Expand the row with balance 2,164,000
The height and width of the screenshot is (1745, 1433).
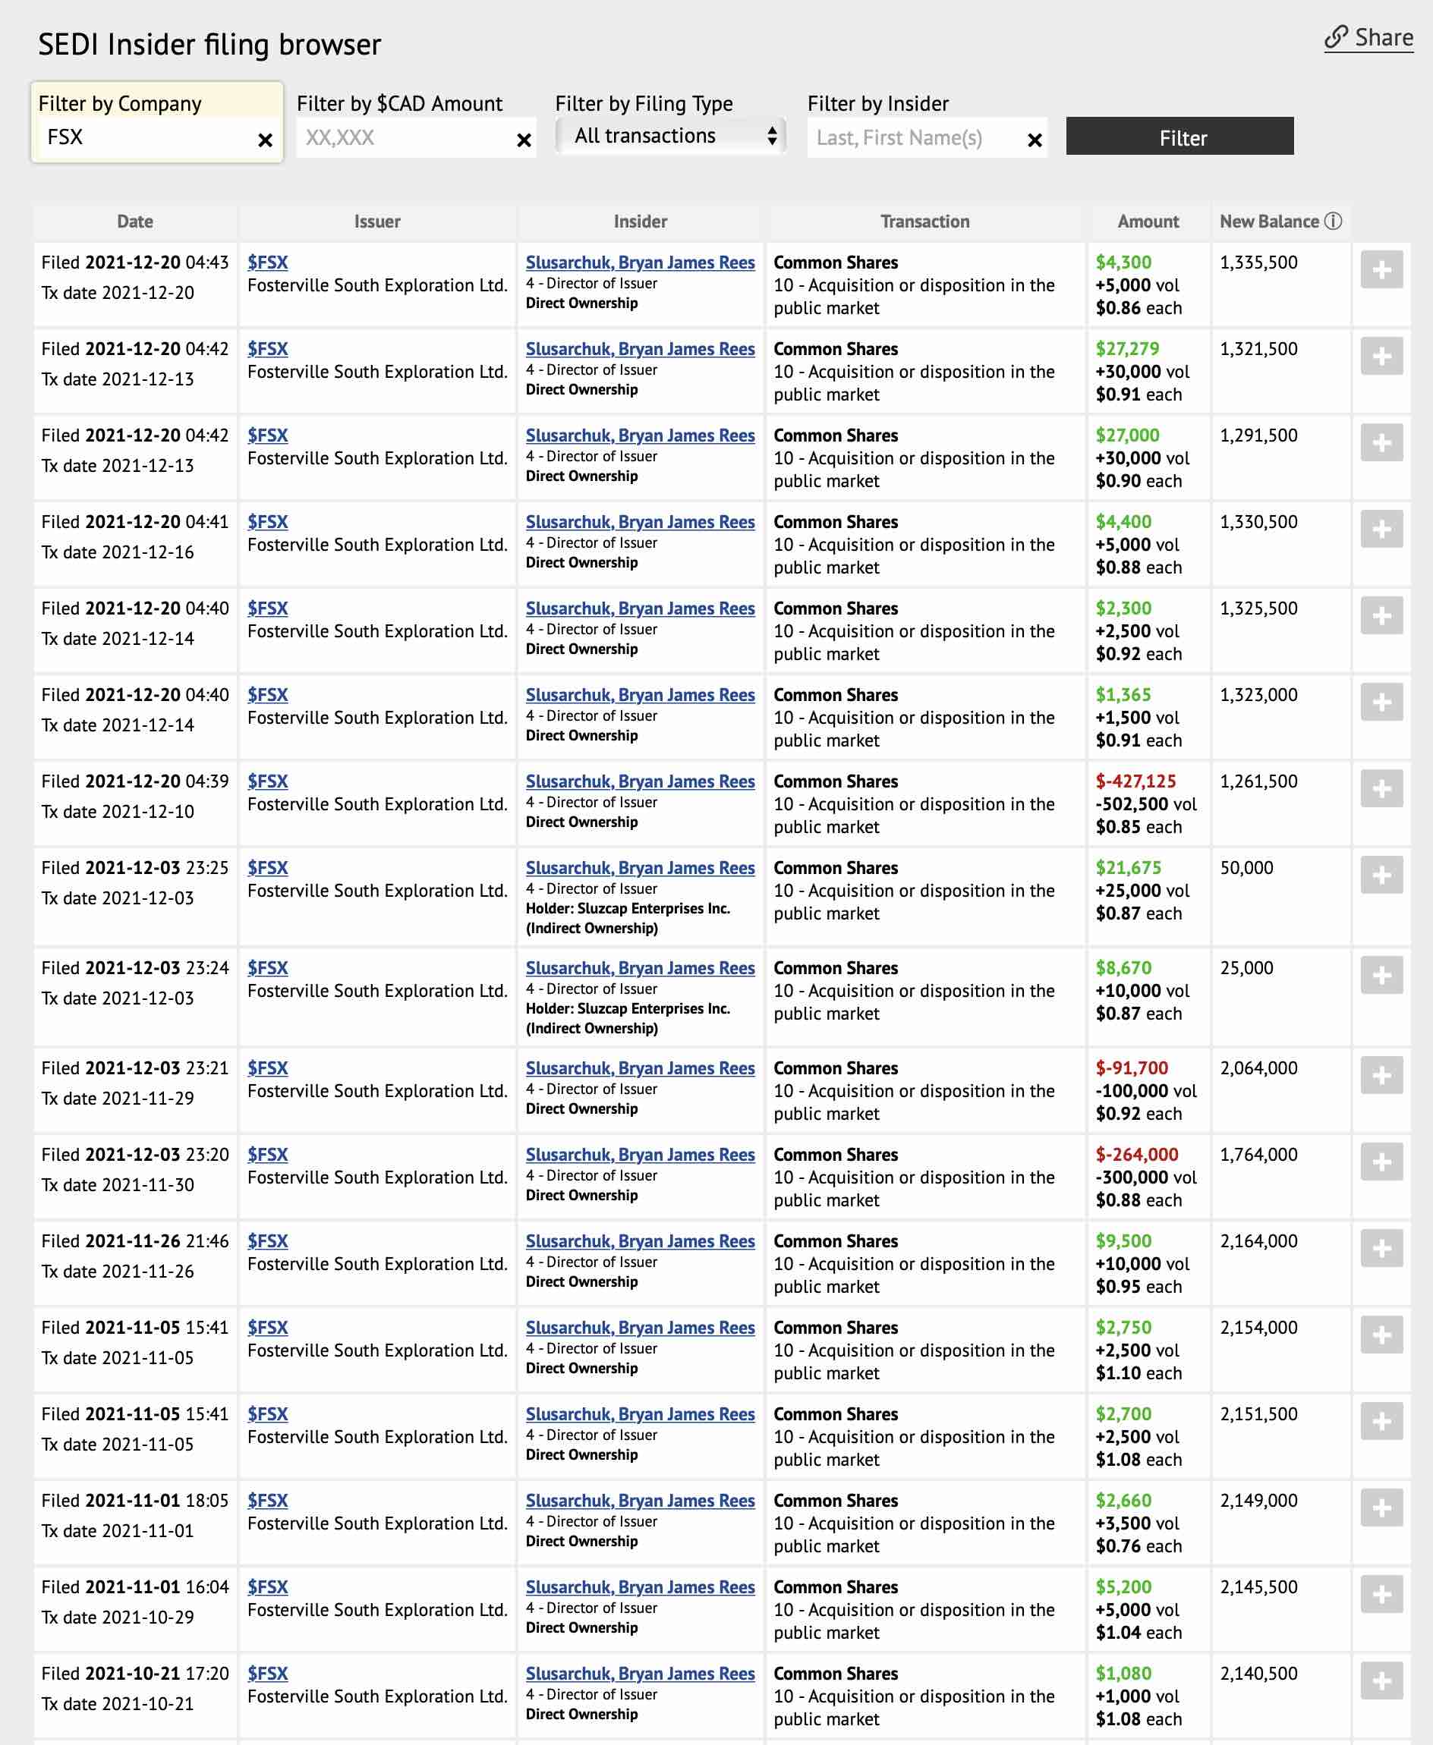coord(1381,1248)
